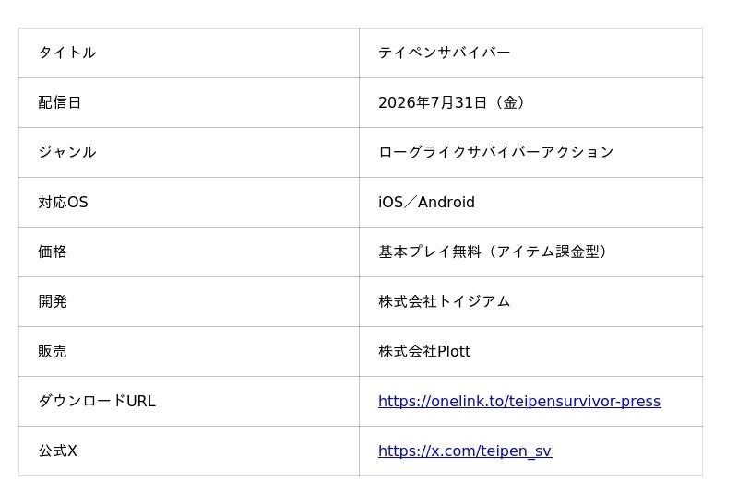Open the onelink.to teipensurvivor-press download link
The height and width of the screenshot is (504, 738).
pos(519,401)
